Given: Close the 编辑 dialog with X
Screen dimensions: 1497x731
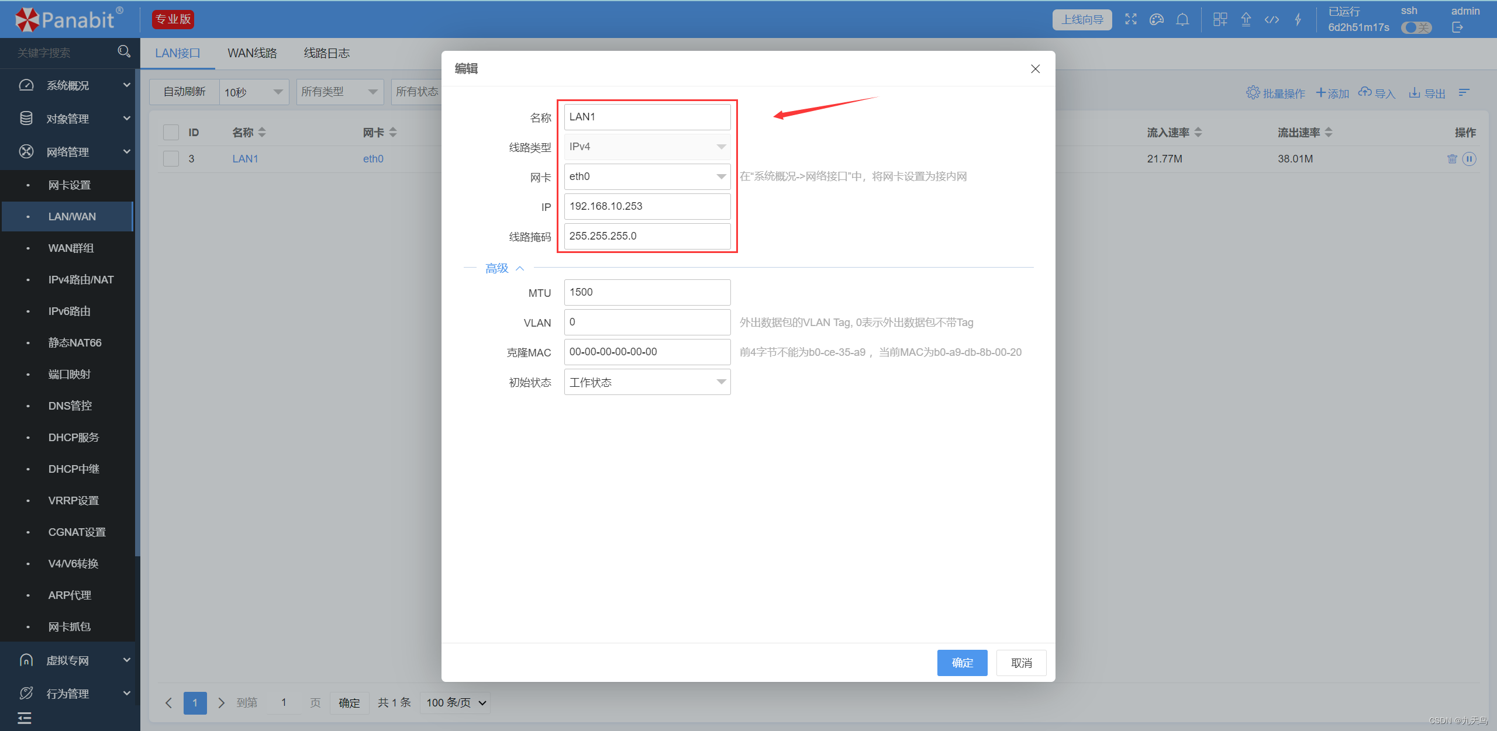Looking at the screenshot, I should [1035, 69].
